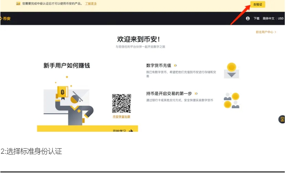
Task: Open the user profile avatar icon
Action: pos(248,18)
